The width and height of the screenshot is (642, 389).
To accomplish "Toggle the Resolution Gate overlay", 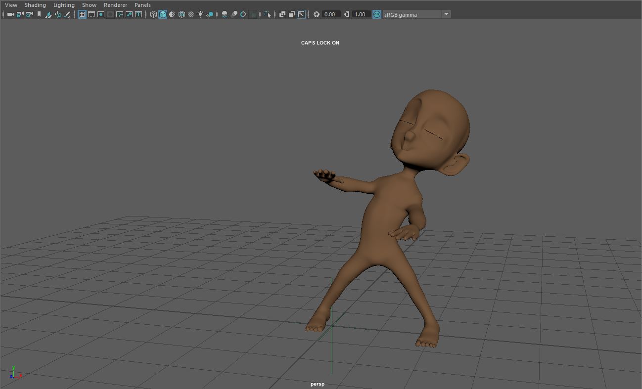I will point(101,14).
